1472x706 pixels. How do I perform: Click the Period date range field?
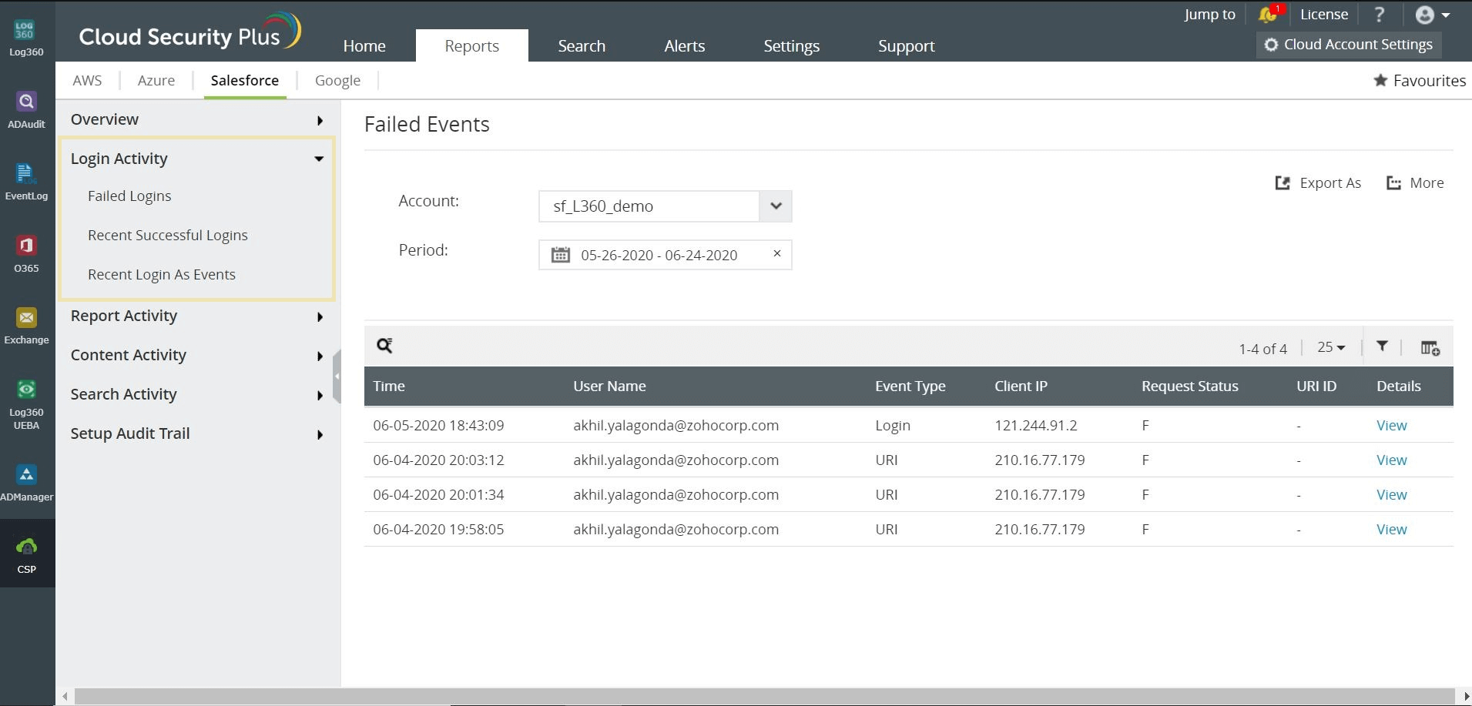click(x=666, y=255)
